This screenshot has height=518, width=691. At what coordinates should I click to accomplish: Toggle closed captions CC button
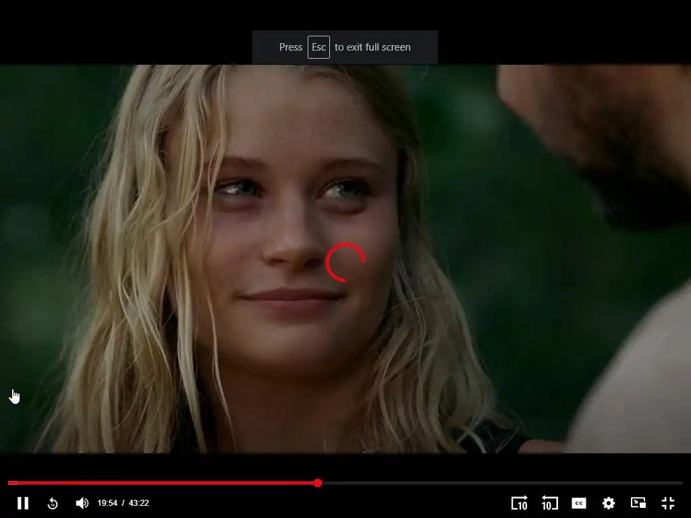coord(579,503)
